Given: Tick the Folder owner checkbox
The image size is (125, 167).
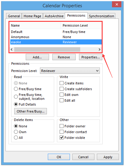Looking at the screenshot, I should click(x=62, y=126).
